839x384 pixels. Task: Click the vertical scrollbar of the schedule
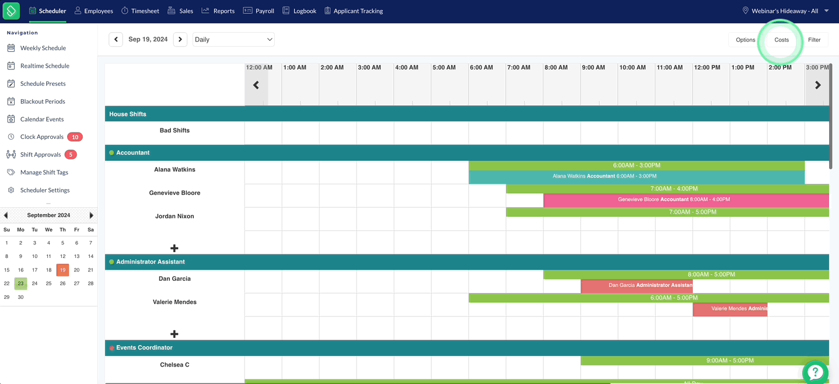click(830, 117)
